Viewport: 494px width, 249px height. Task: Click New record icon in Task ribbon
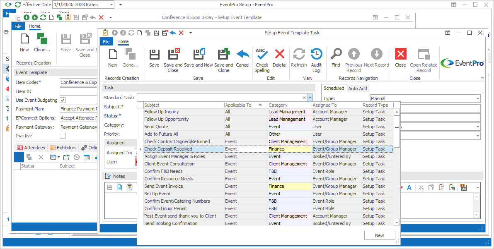[112, 54]
